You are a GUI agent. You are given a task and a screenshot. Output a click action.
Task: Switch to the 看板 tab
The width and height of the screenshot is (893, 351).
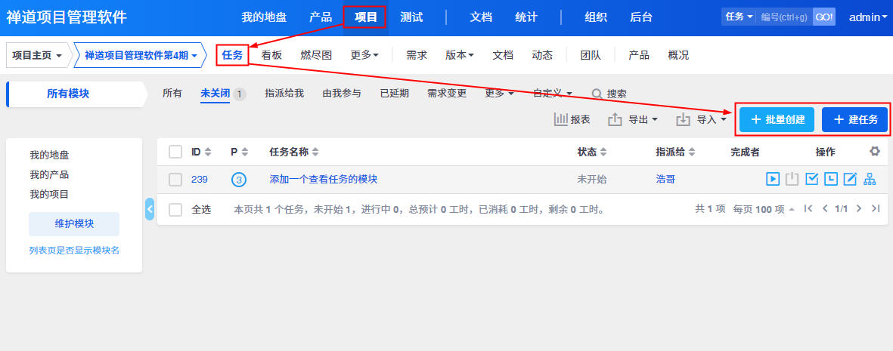click(x=271, y=55)
